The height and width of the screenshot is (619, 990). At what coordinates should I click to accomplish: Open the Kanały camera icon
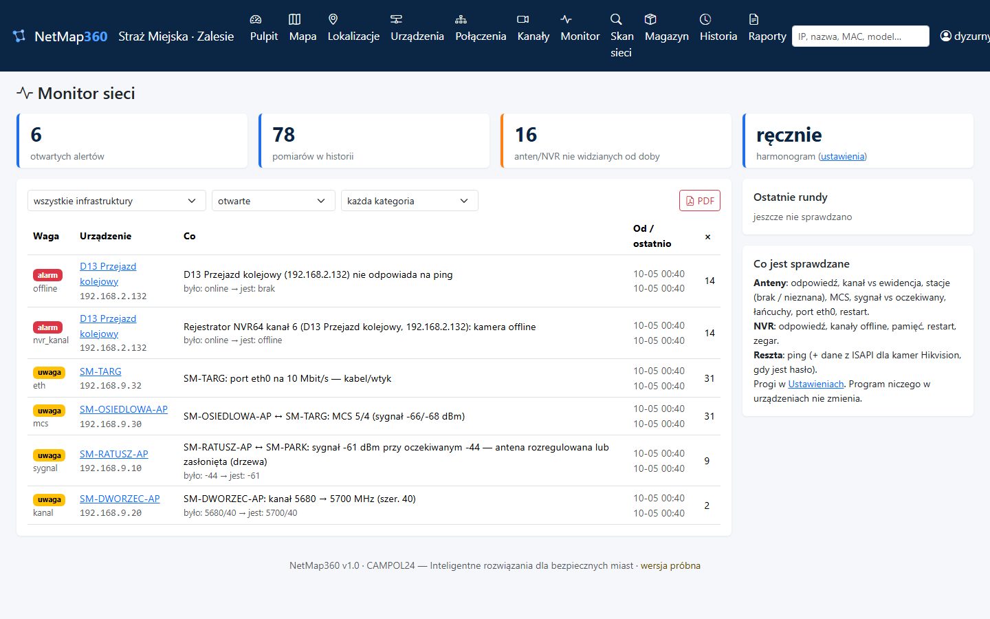click(523, 19)
